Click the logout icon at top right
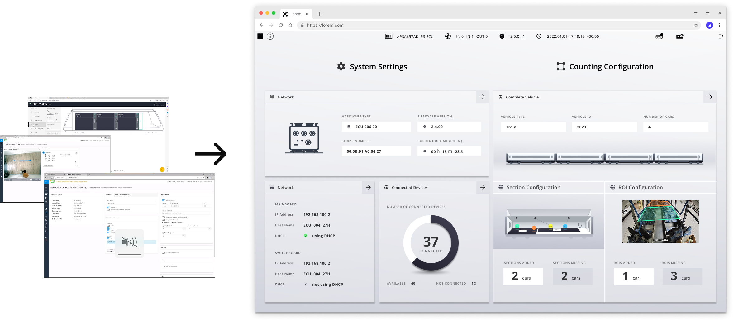734x321 pixels. pyautogui.click(x=721, y=36)
